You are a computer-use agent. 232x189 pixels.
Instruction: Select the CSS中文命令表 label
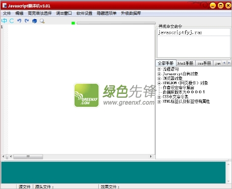(x=176, y=97)
